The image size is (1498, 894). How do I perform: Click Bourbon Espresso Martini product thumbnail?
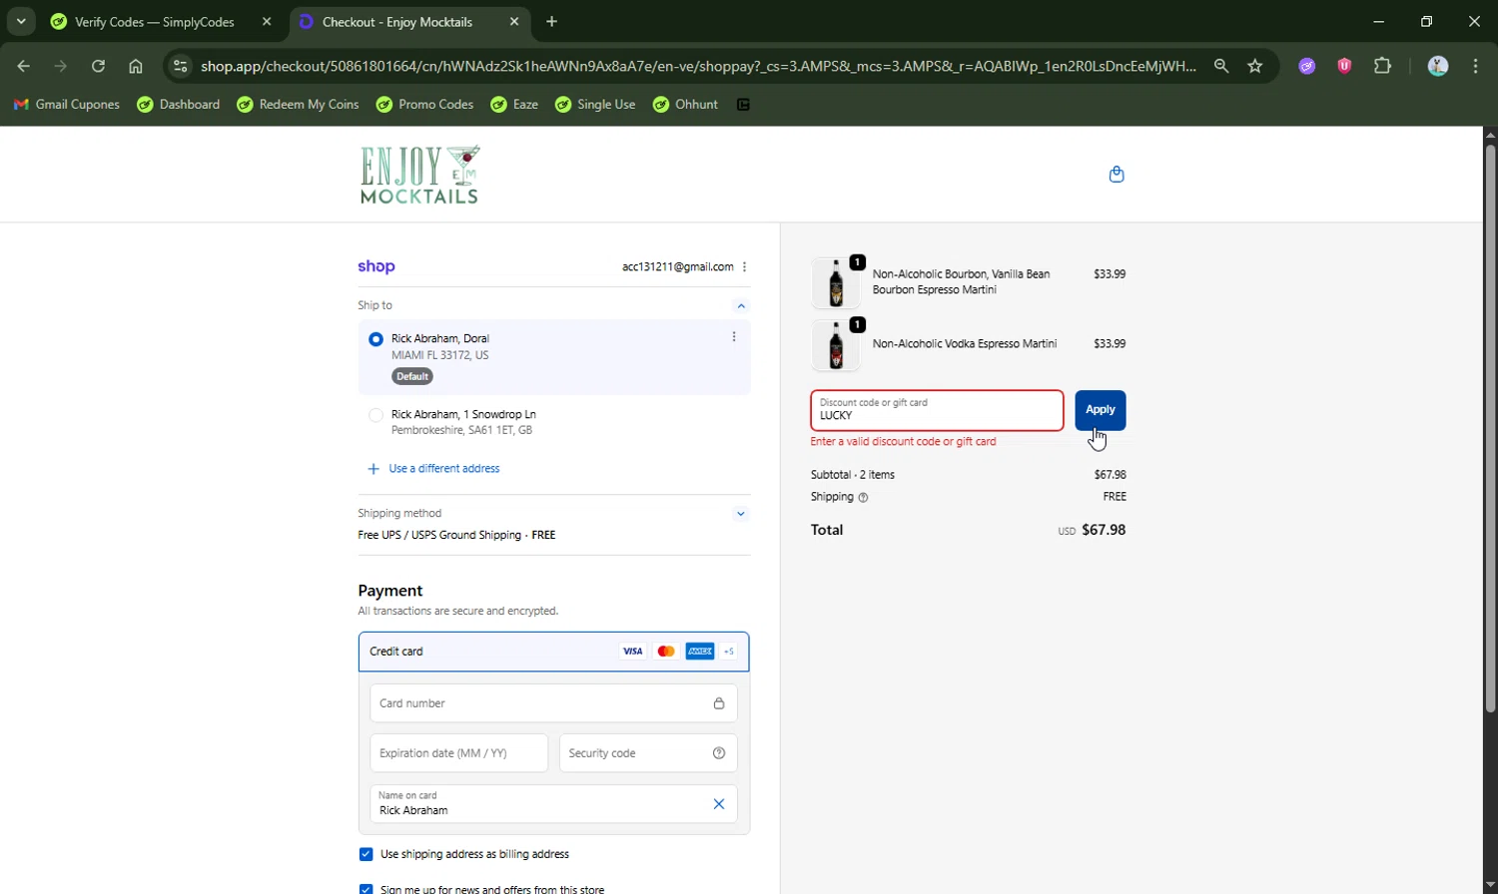tap(836, 282)
